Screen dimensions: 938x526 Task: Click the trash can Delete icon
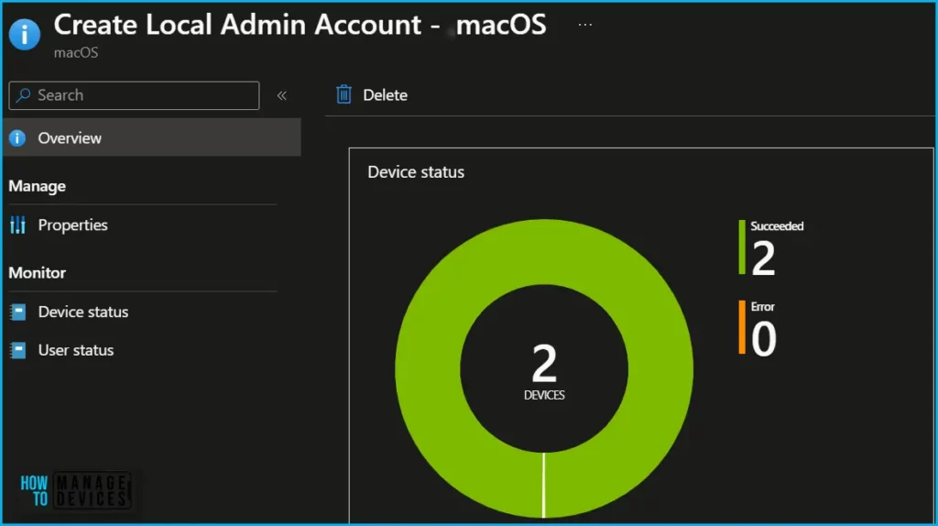[344, 94]
